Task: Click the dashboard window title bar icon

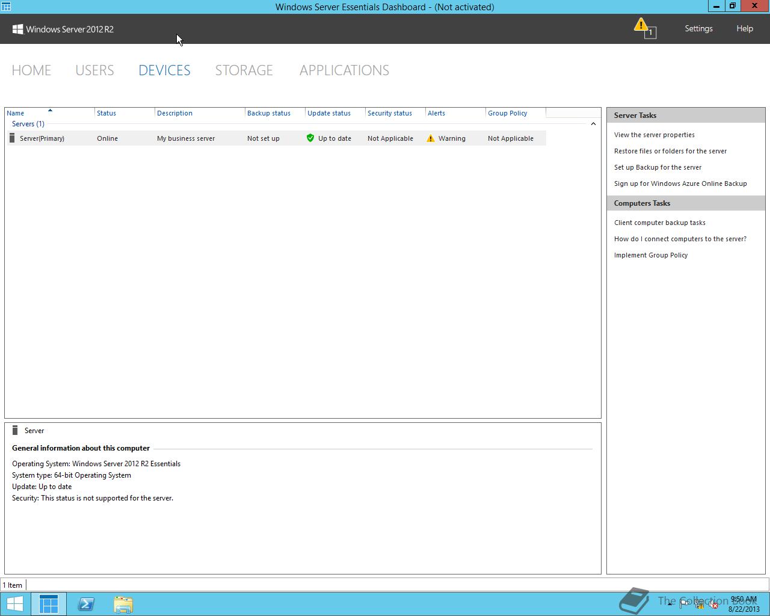Action: [6, 7]
